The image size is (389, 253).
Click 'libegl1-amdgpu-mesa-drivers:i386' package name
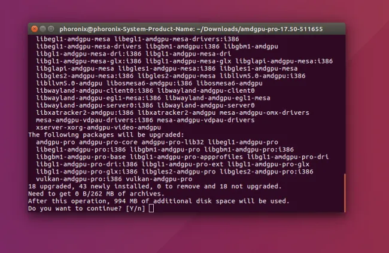[x=177, y=39]
